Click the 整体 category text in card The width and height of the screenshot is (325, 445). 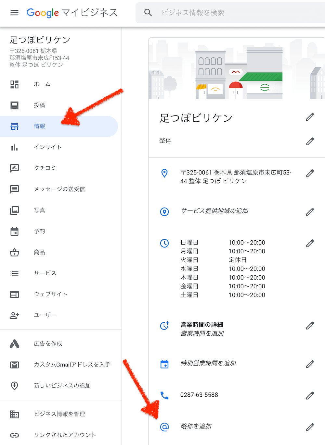coord(165,140)
